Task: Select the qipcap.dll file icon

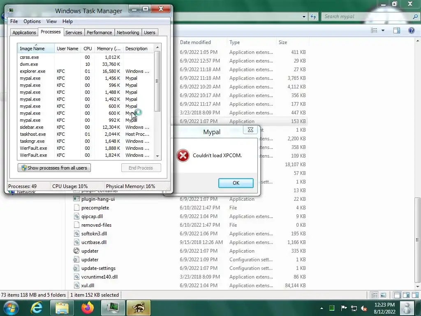Action: click(76, 216)
